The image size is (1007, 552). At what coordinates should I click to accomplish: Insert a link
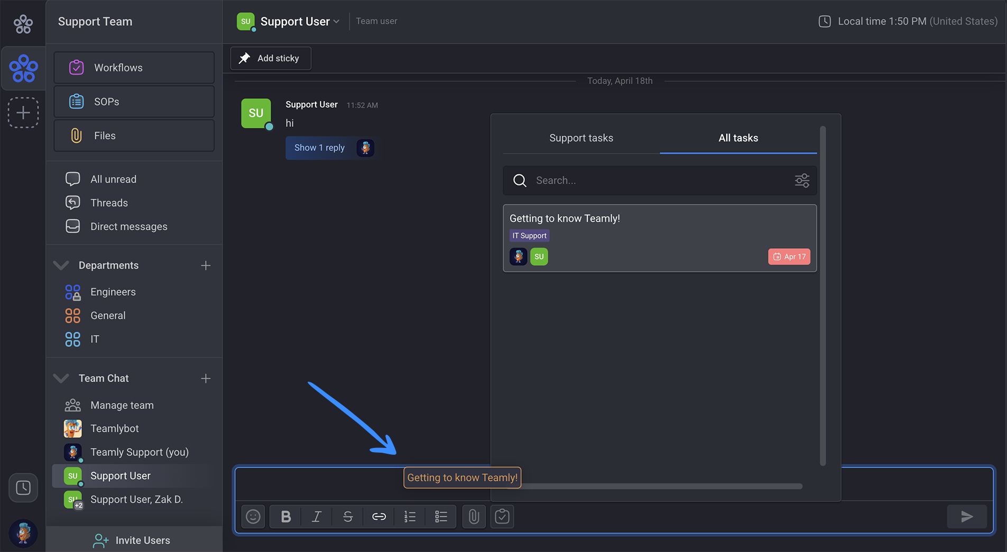[x=379, y=517]
